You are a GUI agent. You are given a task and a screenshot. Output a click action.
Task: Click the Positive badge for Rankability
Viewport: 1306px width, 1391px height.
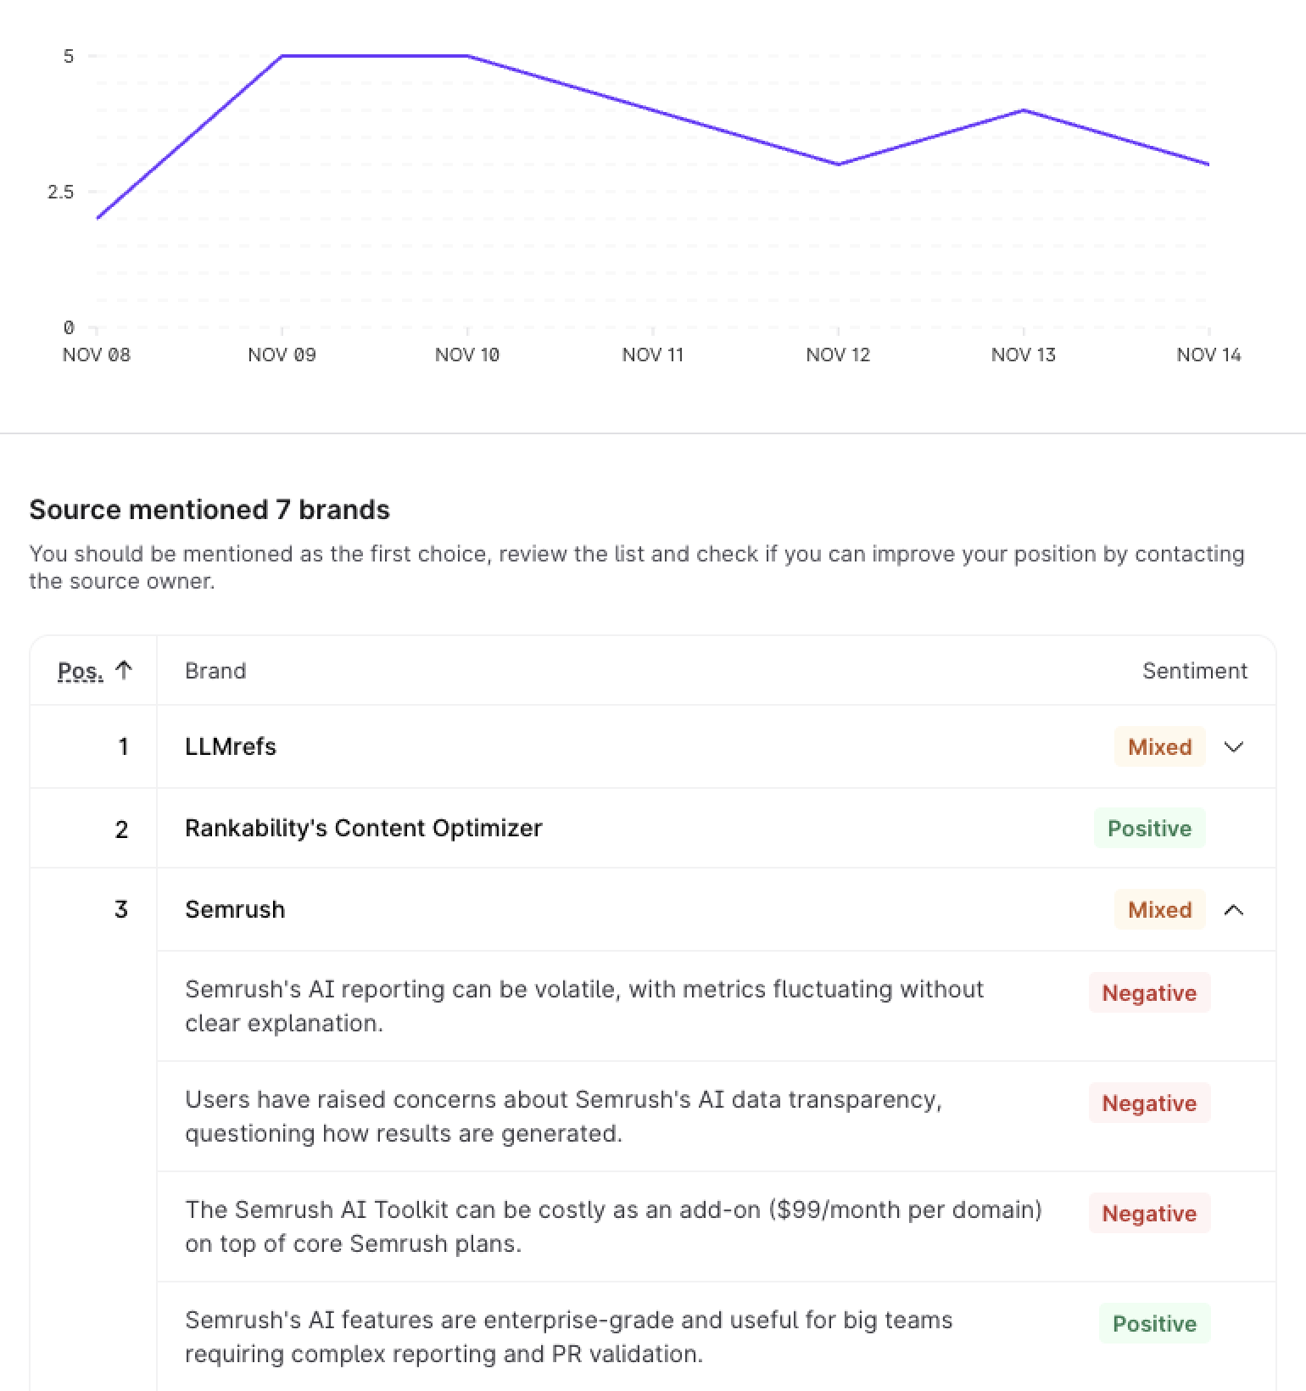click(1149, 829)
